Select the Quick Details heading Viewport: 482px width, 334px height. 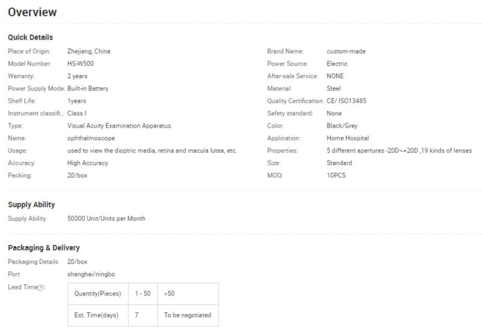pos(31,37)
